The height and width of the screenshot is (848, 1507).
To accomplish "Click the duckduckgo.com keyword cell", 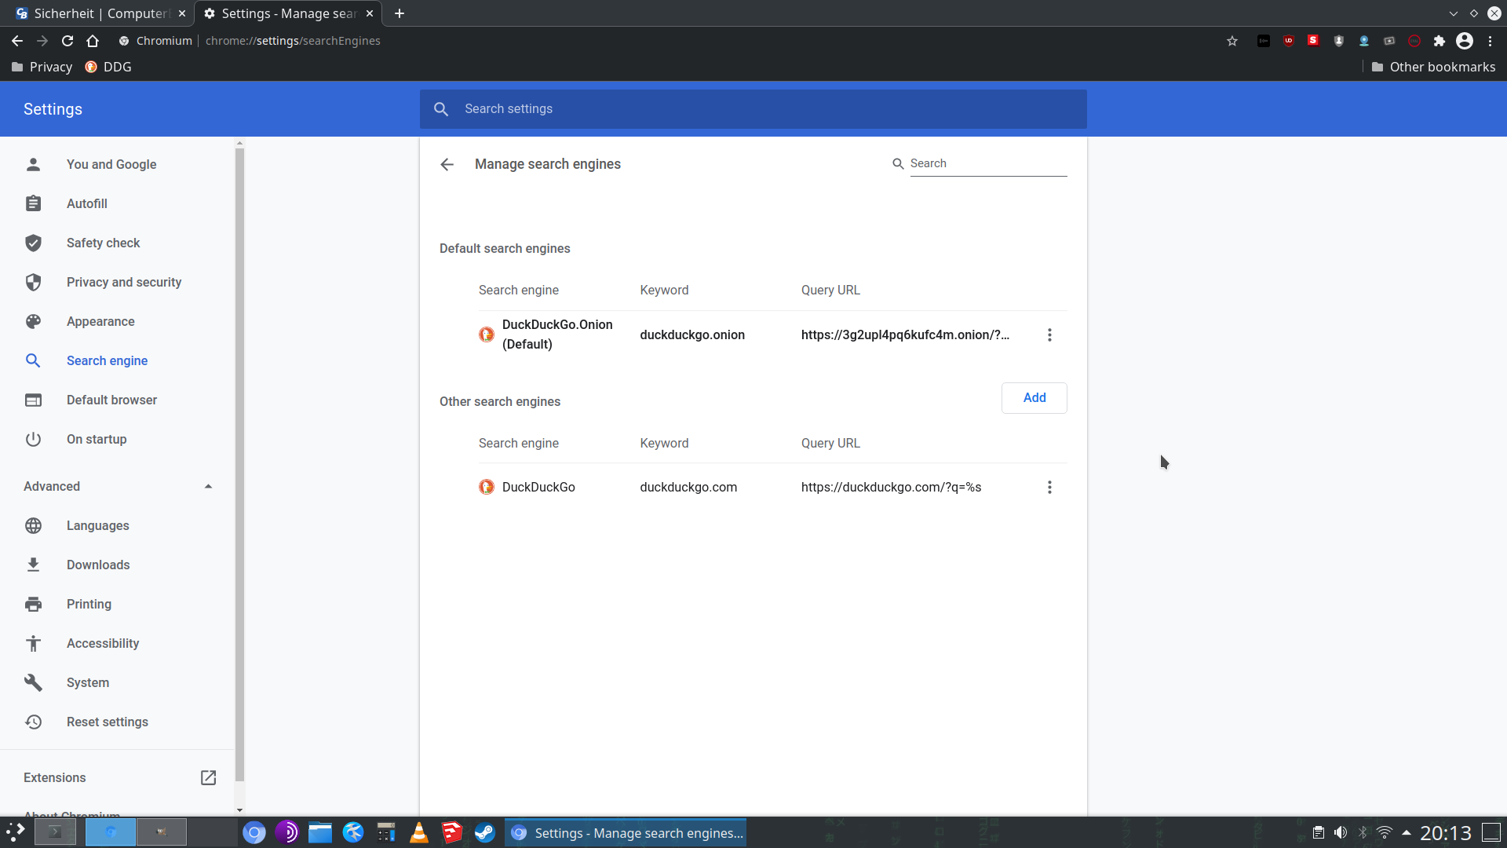I will point(688,488).
